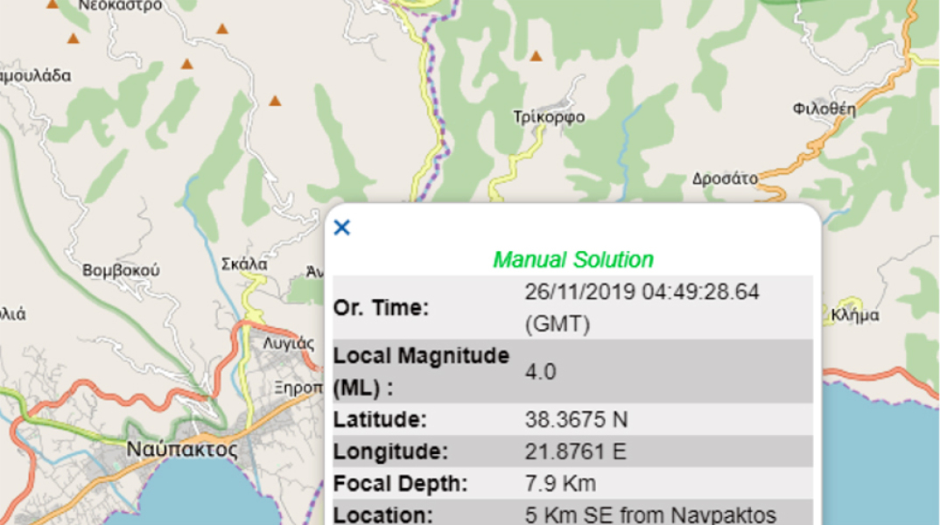Select the southernmost orange triangle station marker
The image size is (940, 525).
[x=275, y=101]
